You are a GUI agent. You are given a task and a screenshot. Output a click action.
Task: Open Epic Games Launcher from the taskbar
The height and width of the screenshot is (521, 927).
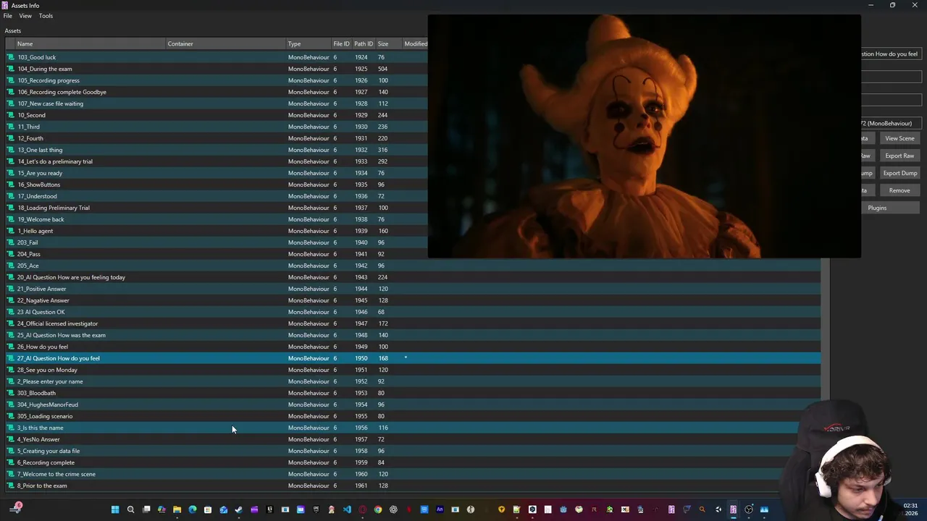pos(316,509)
